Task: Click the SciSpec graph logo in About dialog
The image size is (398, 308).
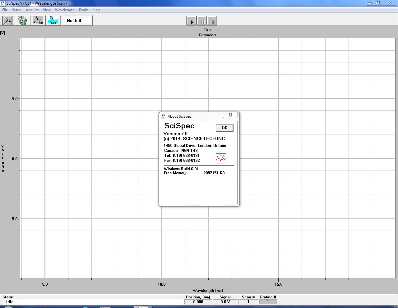Action: tap(221, 158)
